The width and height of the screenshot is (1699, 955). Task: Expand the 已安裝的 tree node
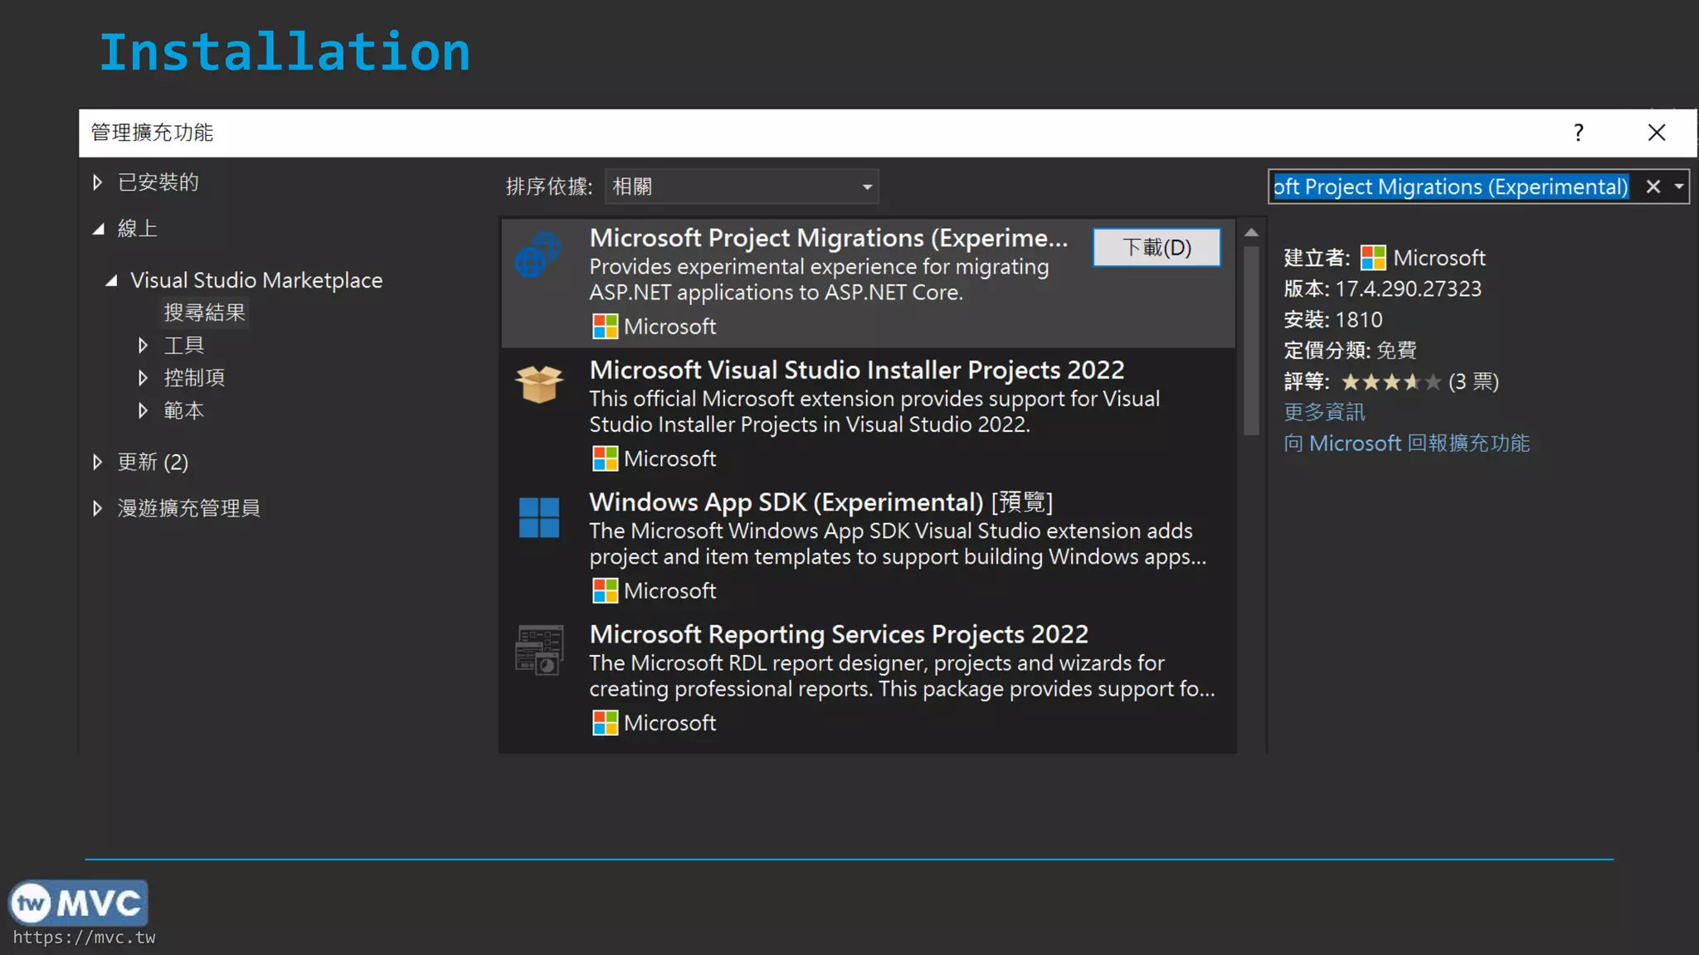(x=98, y=182)
